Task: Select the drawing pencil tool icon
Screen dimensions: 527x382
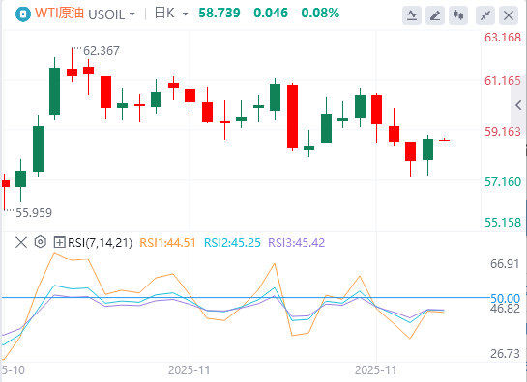Action: (435, 15)
